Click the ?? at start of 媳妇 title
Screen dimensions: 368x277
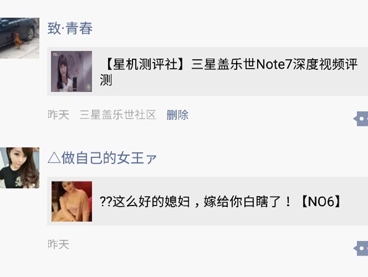[106, 202]
